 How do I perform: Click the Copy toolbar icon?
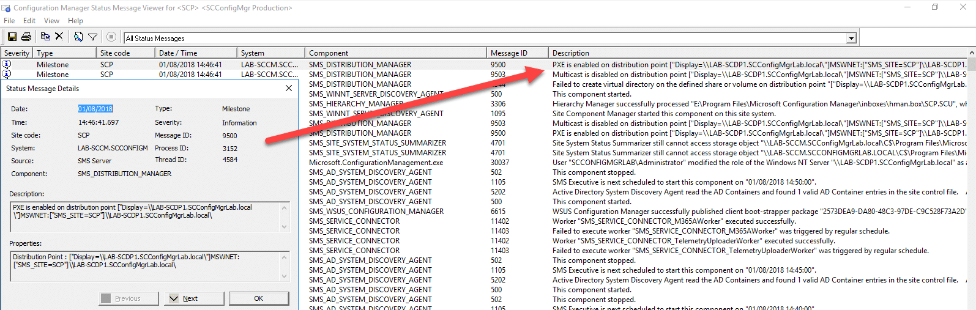coord(45,37)
